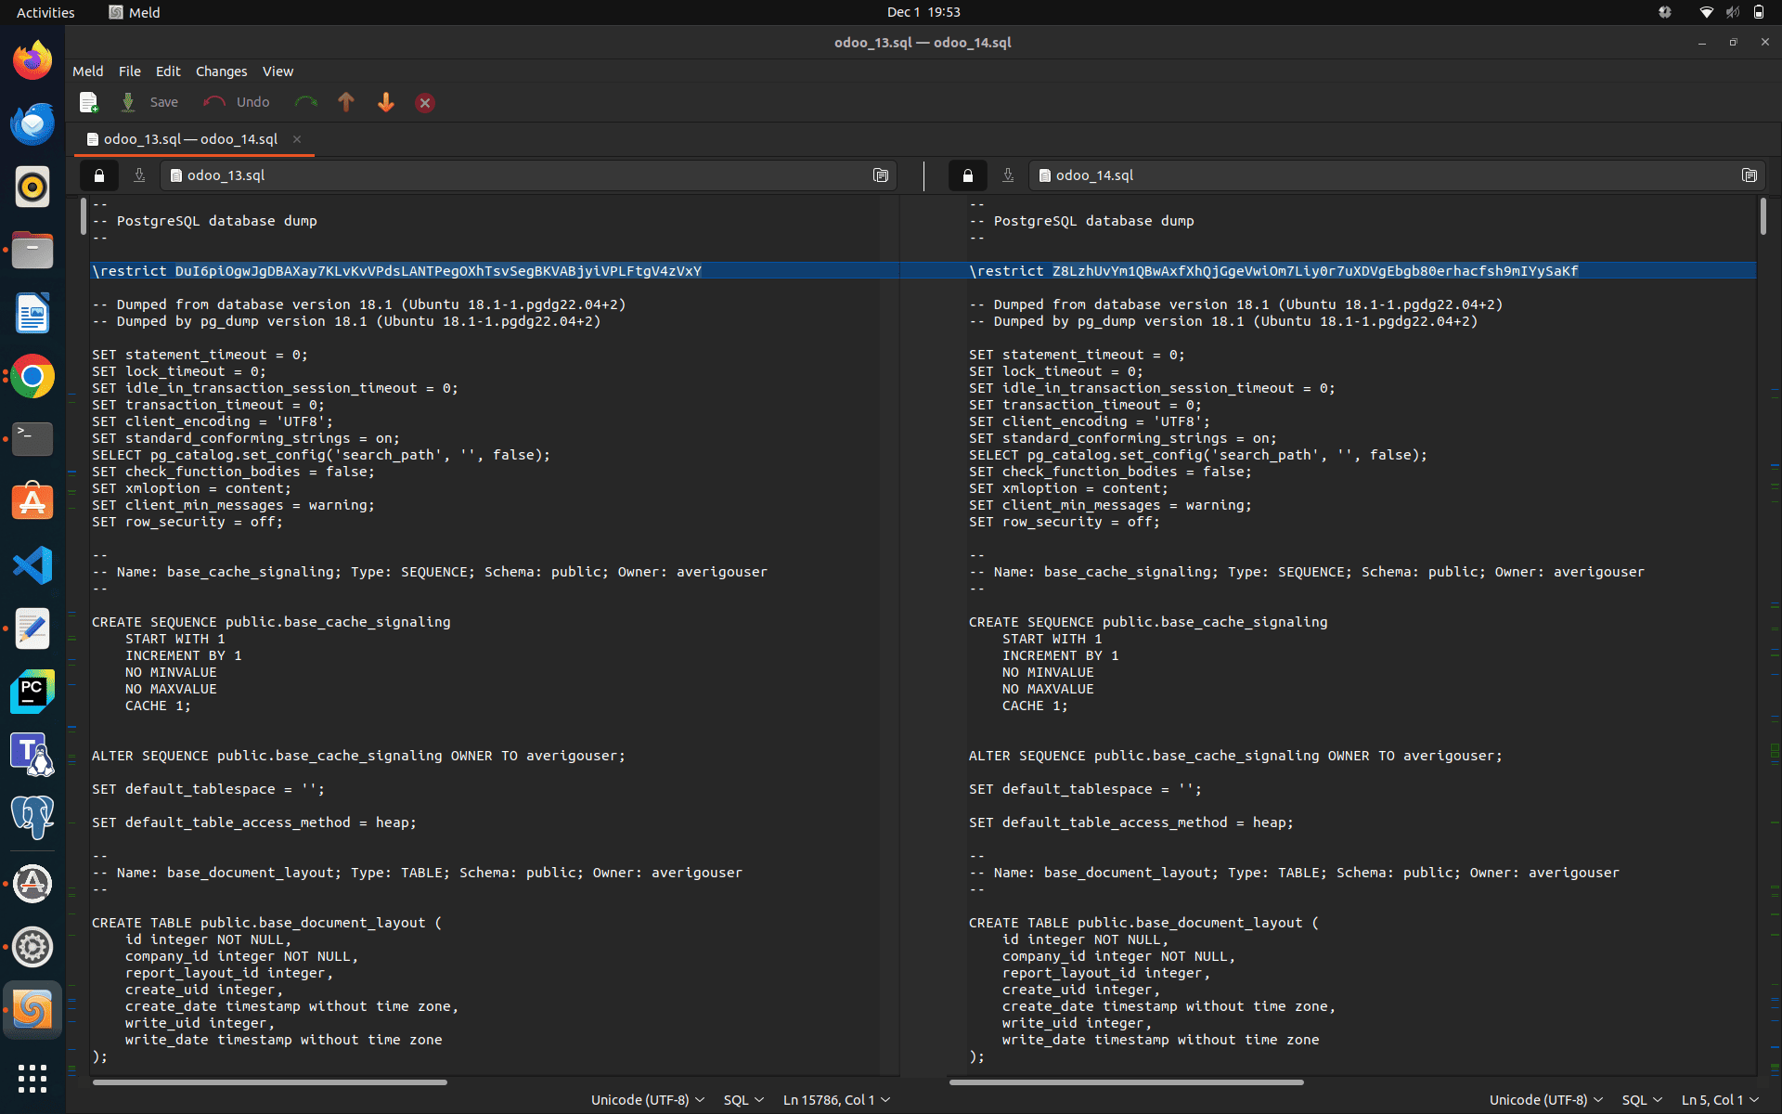1782x1114 pixels.
Task: Open the Changes menu
Action: coord(221,71)
